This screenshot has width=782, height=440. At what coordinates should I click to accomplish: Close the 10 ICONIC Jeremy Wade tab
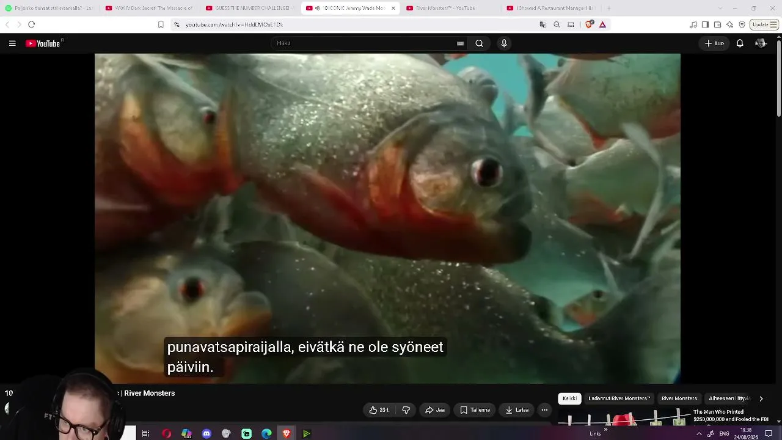click(x=393, y=8)
